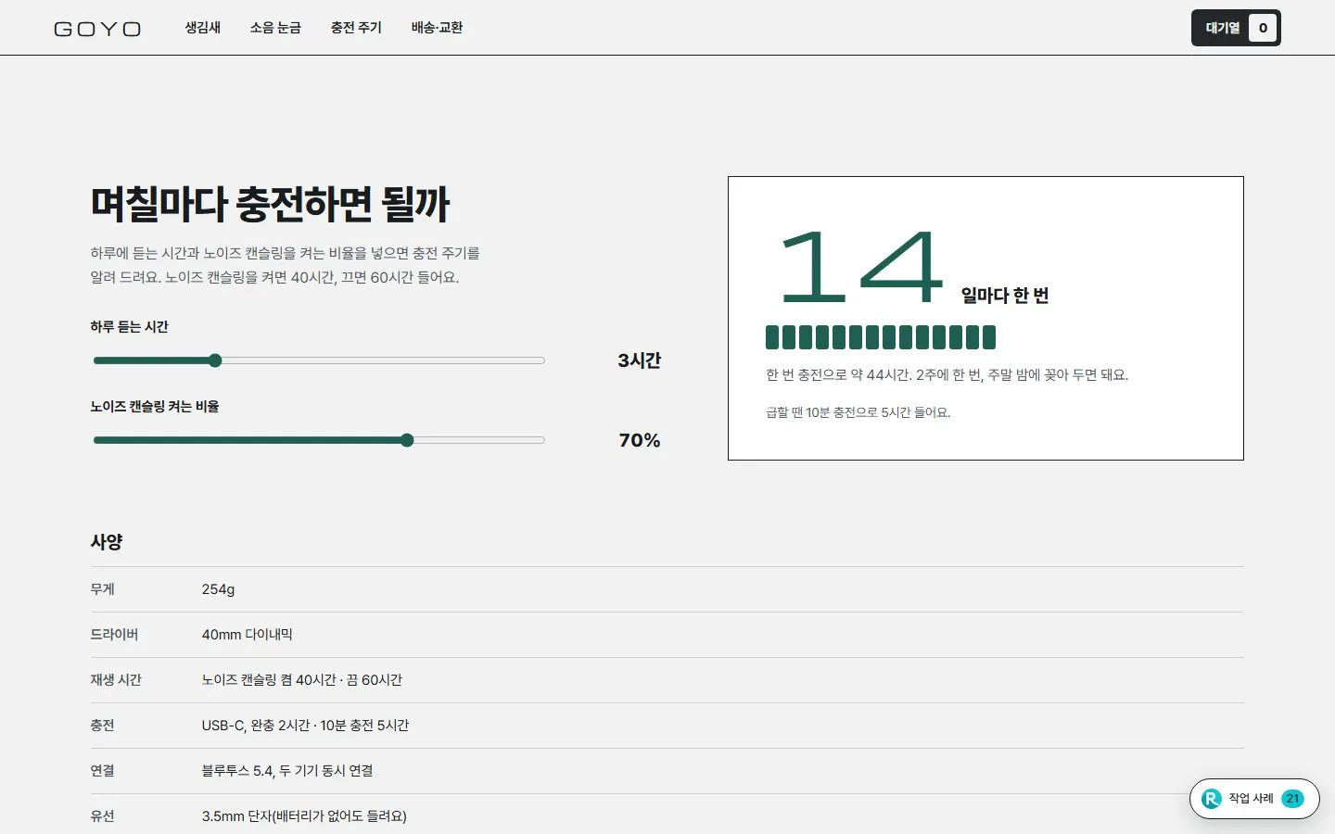
Task: Click the 3.5mm 단자 wired spec value
Action: pyautogui.click(x=304, y=816)
